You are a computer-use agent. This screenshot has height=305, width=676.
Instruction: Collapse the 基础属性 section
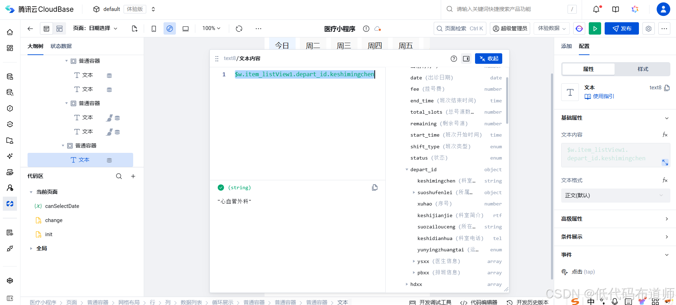coord(666,118)
